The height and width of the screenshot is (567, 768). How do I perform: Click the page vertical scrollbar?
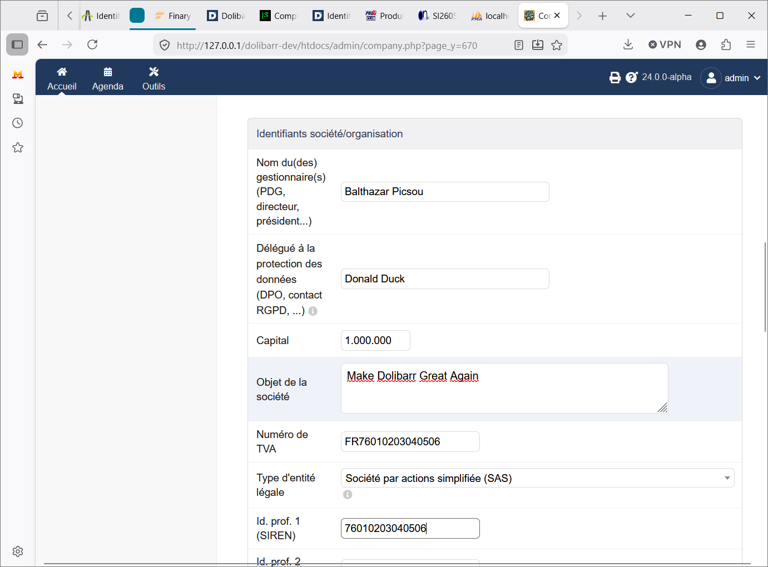click(x=765, y=287)
